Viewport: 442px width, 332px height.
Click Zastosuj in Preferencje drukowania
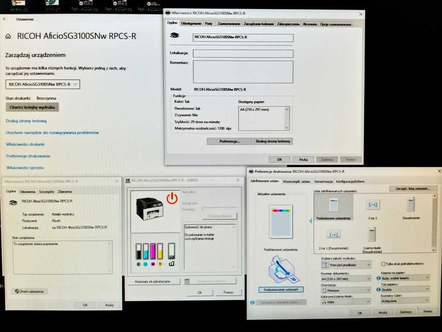pyautogui.click(x=406, y=312)
